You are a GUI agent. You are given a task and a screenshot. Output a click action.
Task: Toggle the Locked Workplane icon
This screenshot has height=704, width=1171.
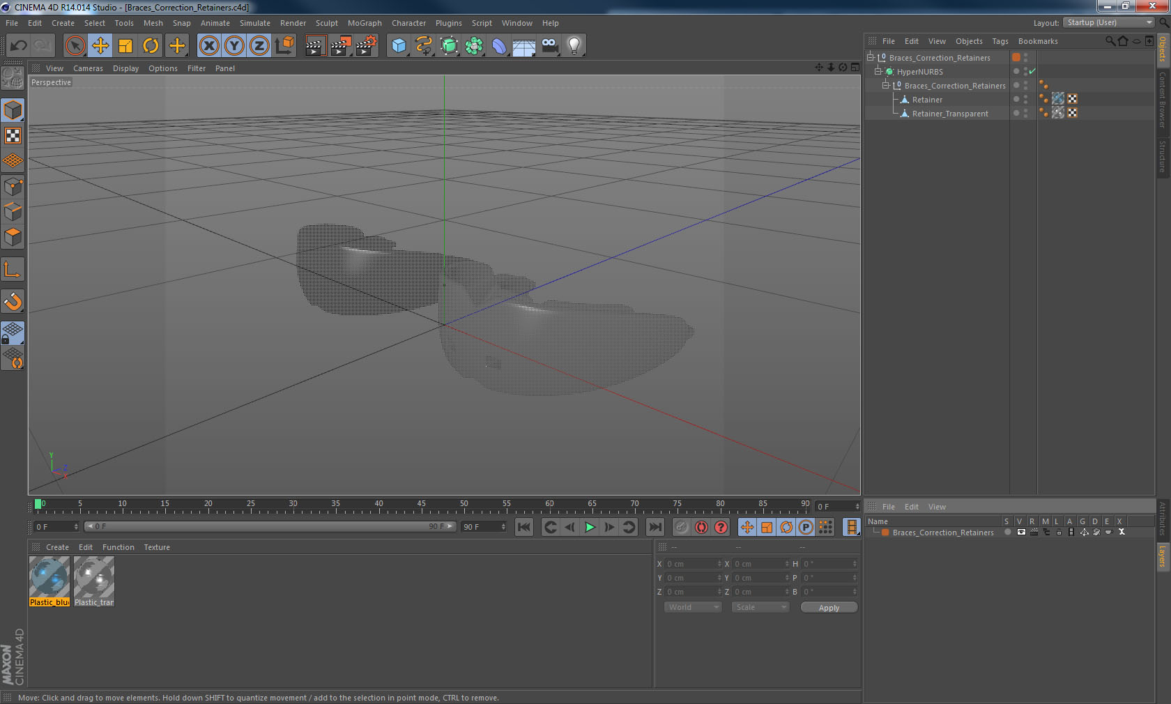[x=13, y=332]
